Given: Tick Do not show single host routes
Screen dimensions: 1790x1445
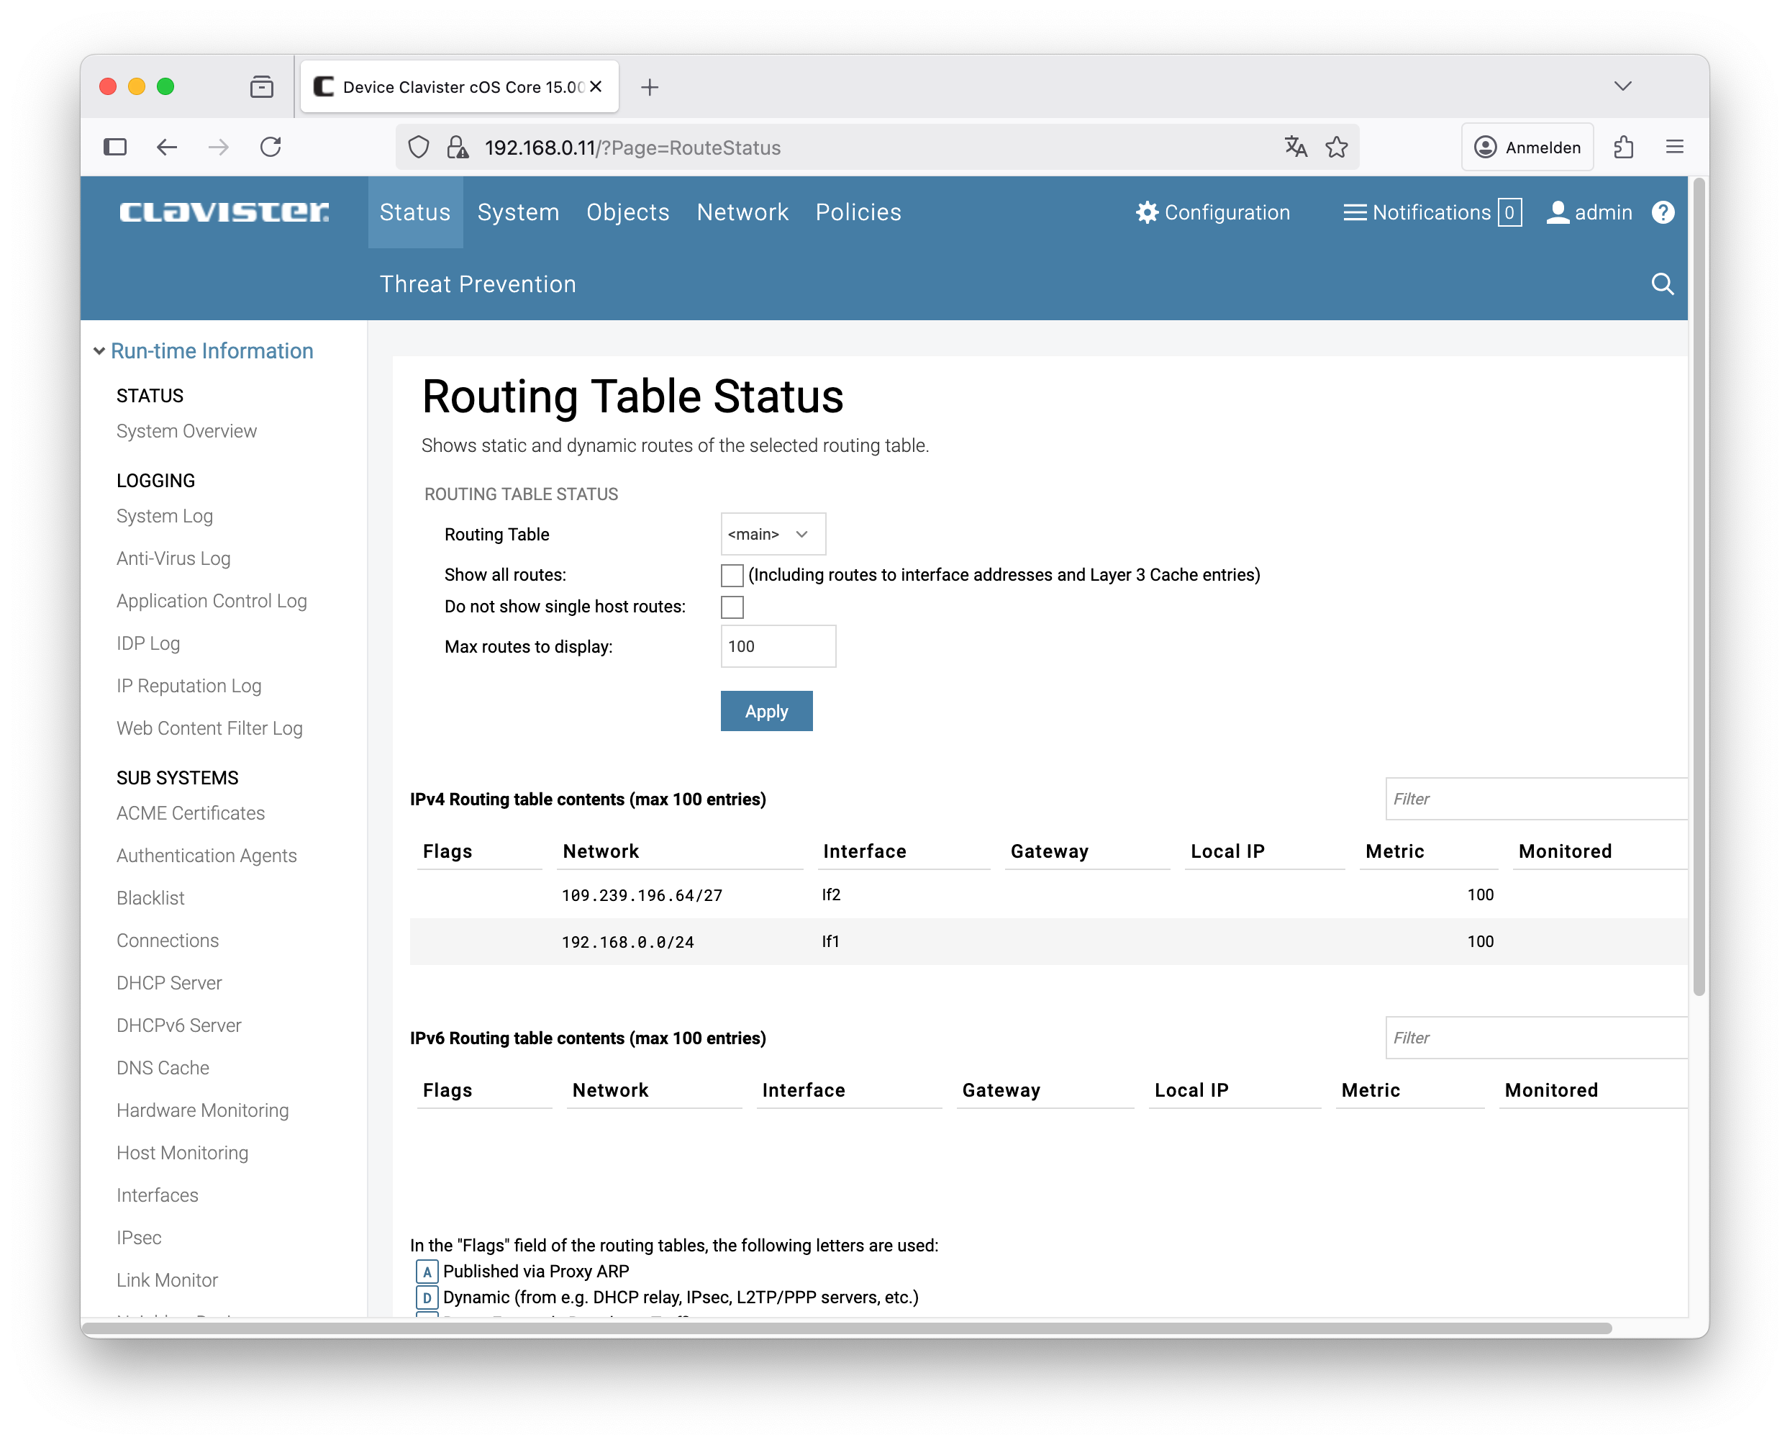Looking at the screenshot, I should tap(732, 607).
